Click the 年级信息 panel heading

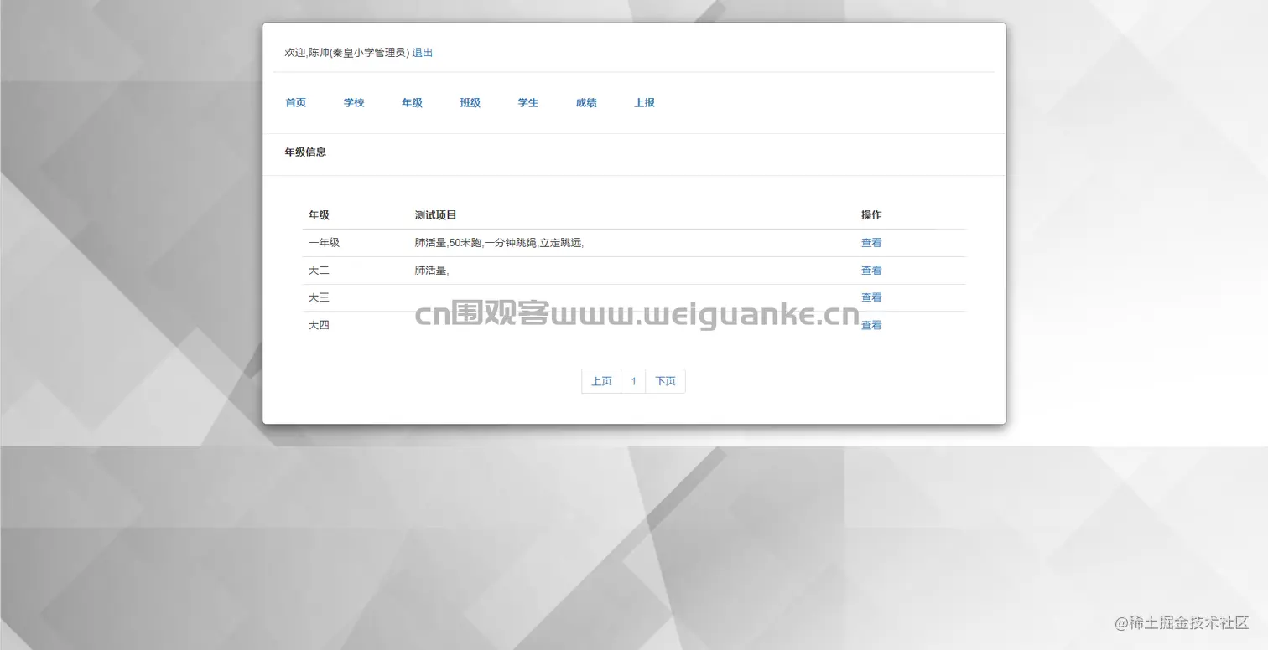[x=305, y=152]
